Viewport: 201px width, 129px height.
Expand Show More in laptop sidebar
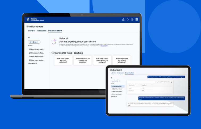click(x=32, y=64)
